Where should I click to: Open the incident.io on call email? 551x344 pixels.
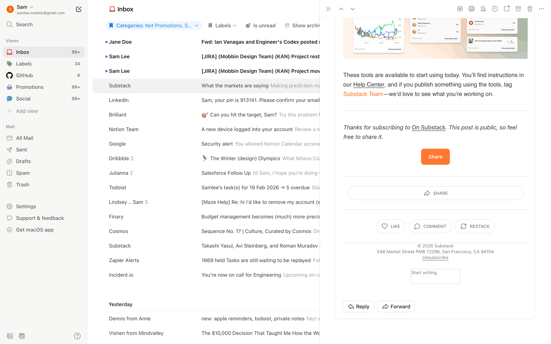point(206,275)
